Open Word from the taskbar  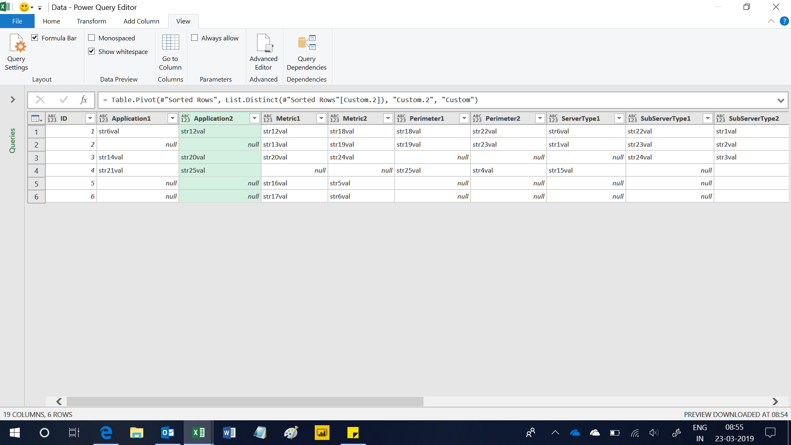pyautogui.click(x=229, y=433)
